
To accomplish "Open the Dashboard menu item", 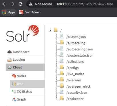I will [x=25, y=52].
